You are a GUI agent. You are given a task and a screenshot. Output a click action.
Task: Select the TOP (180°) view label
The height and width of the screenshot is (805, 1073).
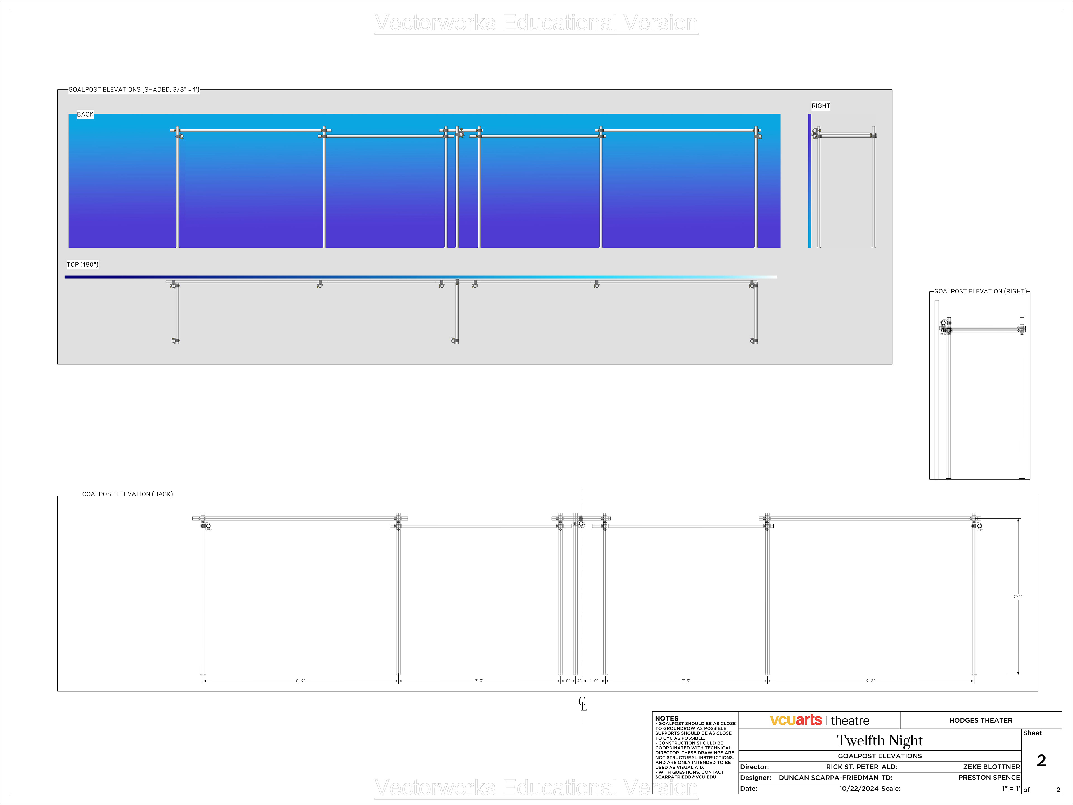click(82, 264)
